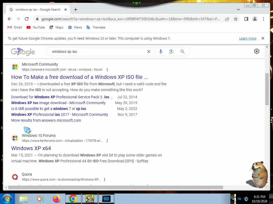Open the hamster app in the taskbar

[90, 199]
